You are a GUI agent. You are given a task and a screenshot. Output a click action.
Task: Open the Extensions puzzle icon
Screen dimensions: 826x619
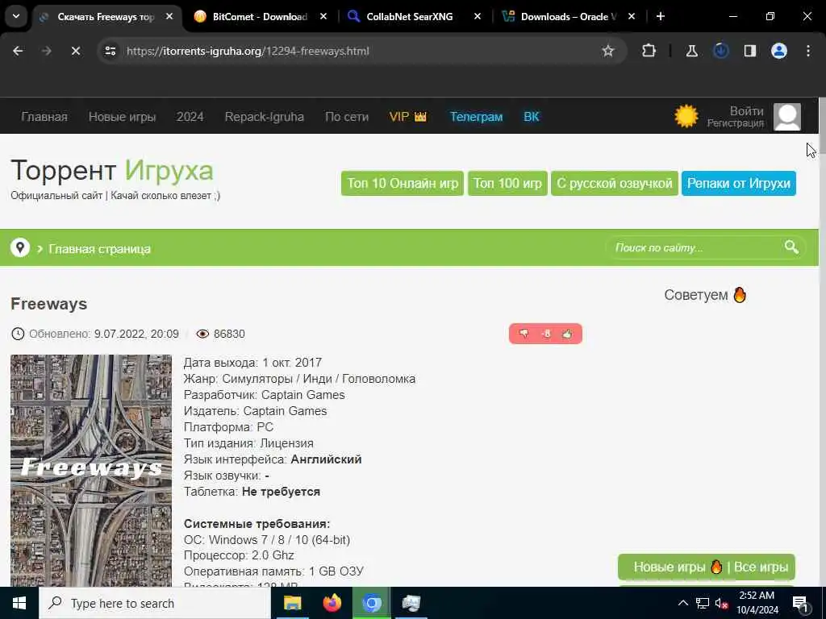click(x=649, y=51)
